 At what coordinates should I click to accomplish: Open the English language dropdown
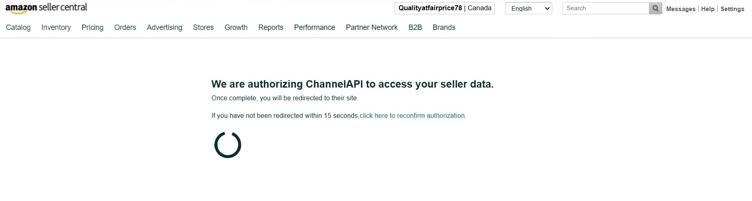(x=528, y=8)
